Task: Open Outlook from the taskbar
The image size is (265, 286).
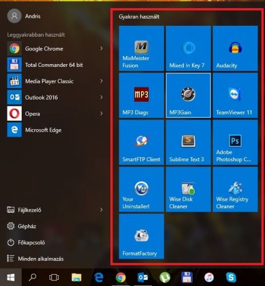Action: coord(143,277)
